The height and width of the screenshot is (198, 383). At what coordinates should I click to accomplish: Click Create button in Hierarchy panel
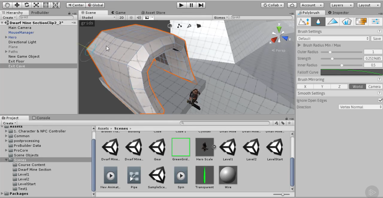pyautogui.click(x=9, y=18)
